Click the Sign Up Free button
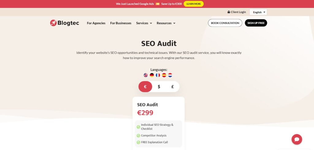The width and height of the screenshot is (314, 150). point(256,23)
